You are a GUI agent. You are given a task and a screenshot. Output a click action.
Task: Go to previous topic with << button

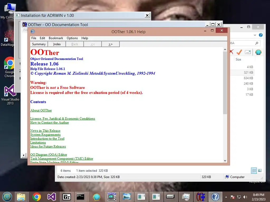coord(93,44)
